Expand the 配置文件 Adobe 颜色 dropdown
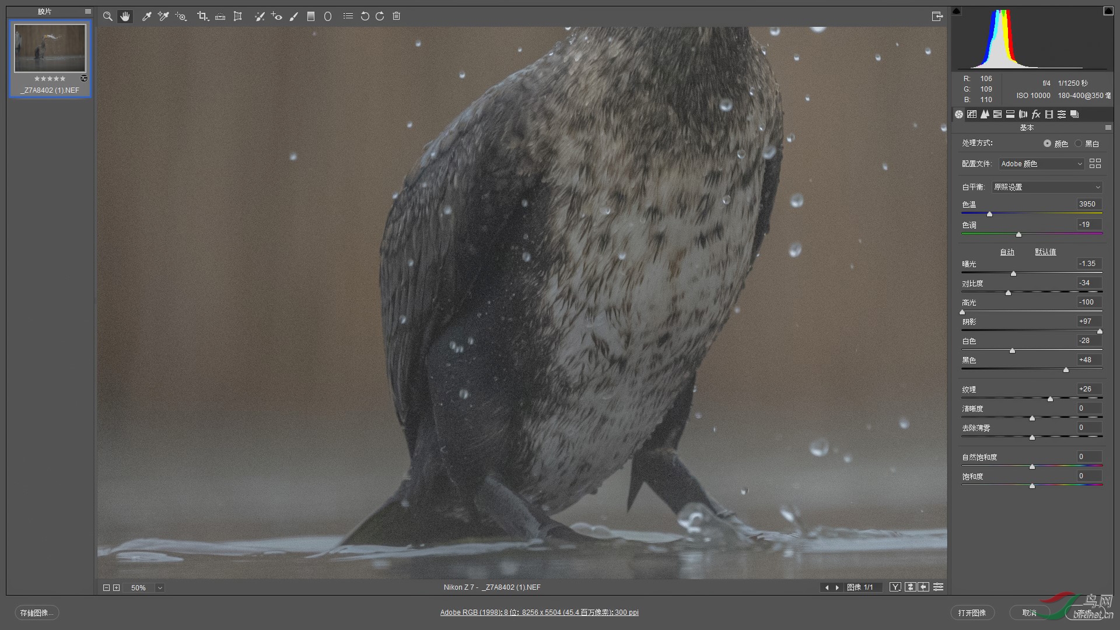 pyautogui.click(x=1042, y=164)
